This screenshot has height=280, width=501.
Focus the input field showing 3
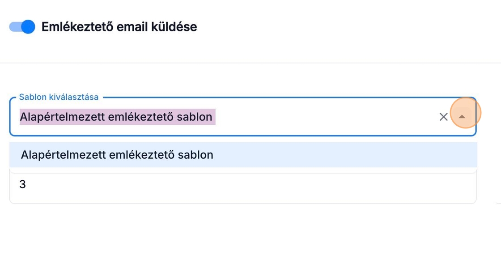242,185
